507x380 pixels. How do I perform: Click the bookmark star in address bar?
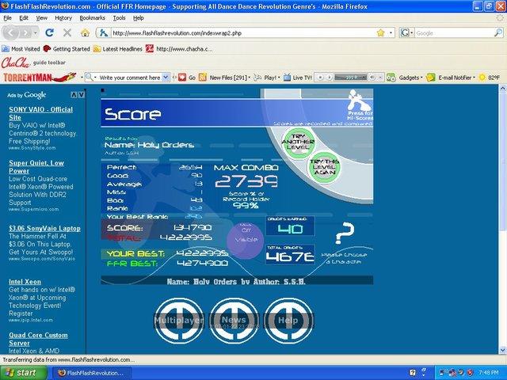pos(380,32)
